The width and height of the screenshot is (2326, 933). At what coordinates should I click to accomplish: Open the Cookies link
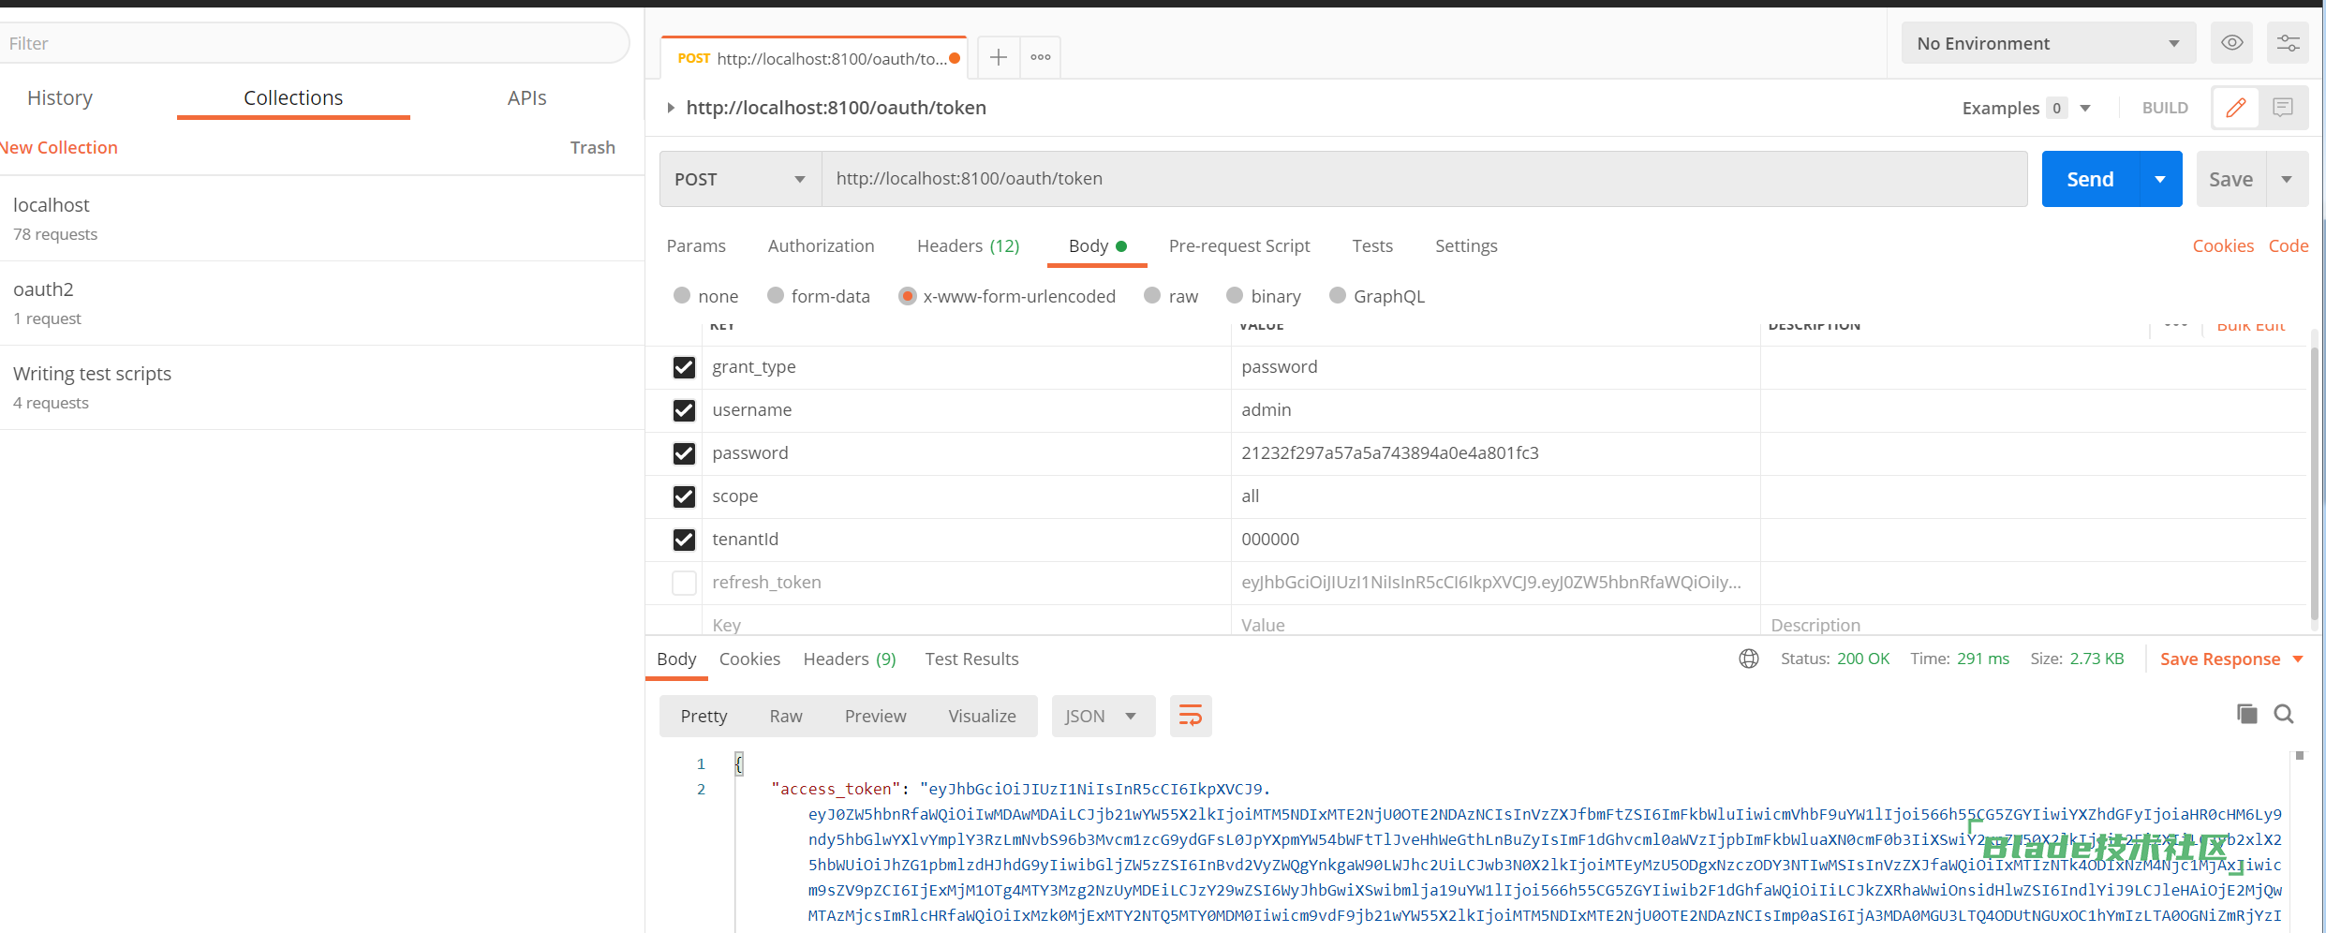[2223, 245]
